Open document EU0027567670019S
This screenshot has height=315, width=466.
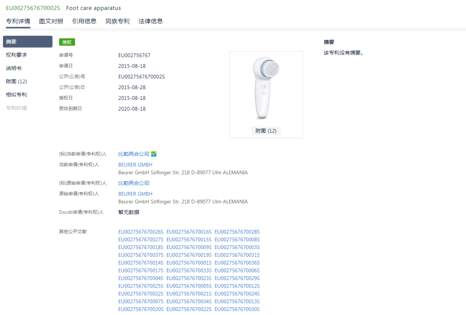[x=189, y=255]
